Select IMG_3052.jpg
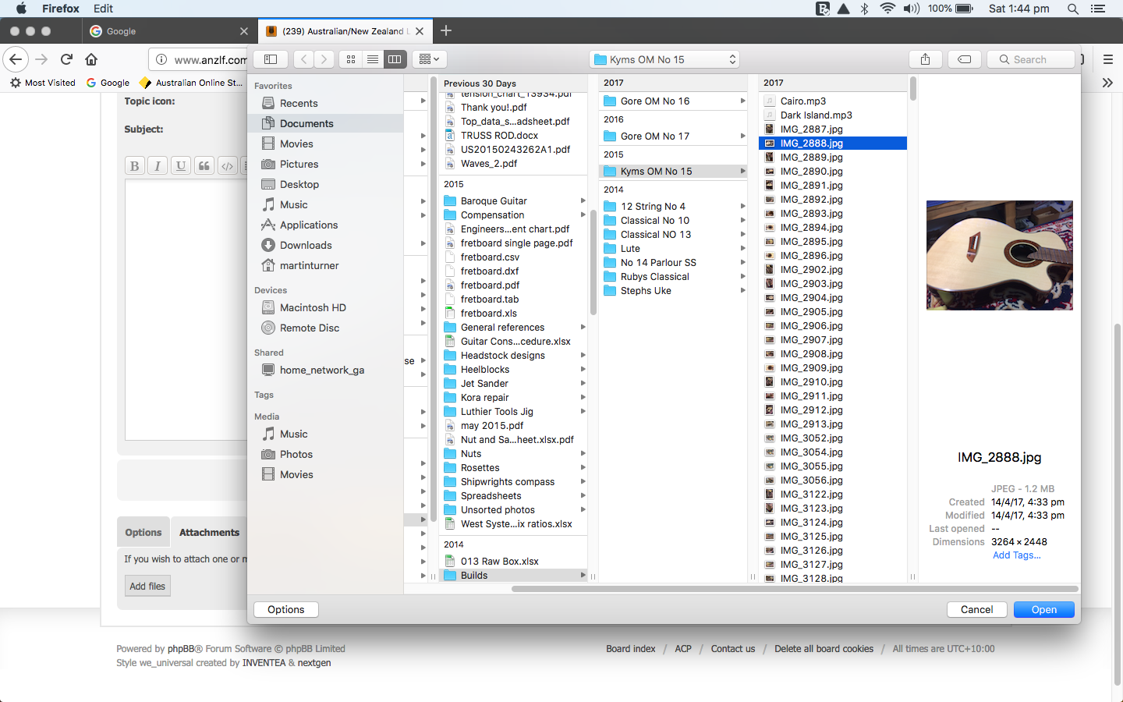 [x=833, y=438]
